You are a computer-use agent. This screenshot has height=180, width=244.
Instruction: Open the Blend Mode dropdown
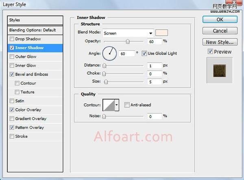pos(128,33)
